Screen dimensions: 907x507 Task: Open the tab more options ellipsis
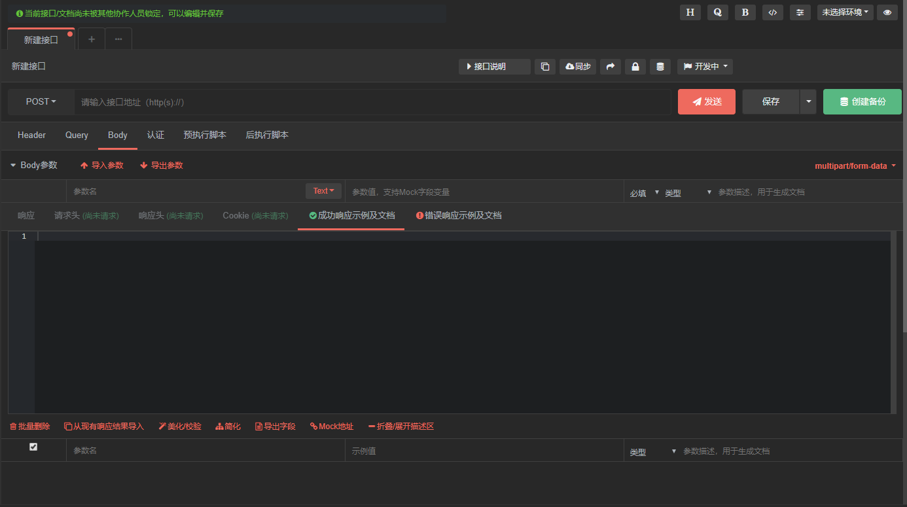(118, 39)
